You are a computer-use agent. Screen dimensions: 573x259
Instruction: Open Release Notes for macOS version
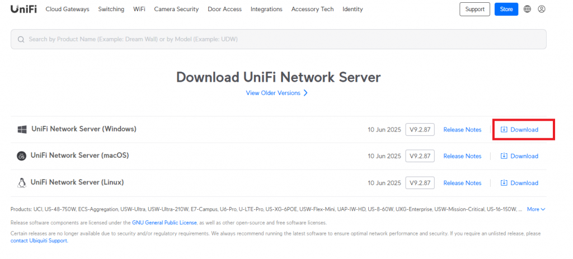point(462,156)
